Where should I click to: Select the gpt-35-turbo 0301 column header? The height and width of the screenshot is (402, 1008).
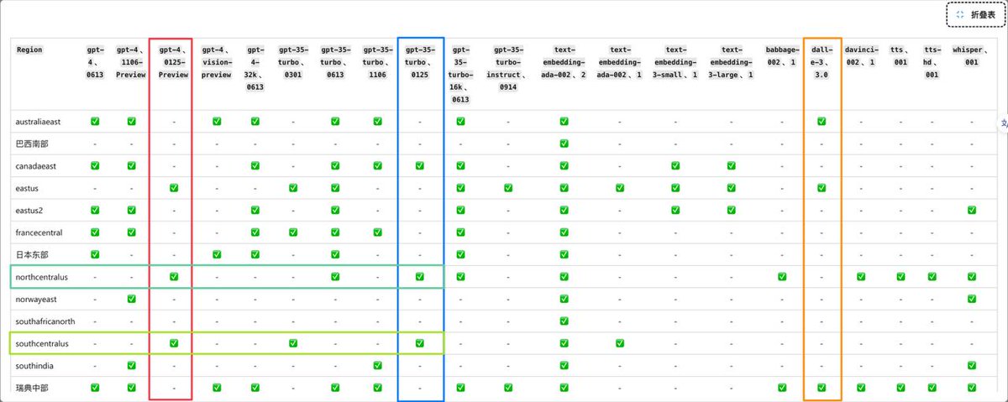(x=294, y=62)
